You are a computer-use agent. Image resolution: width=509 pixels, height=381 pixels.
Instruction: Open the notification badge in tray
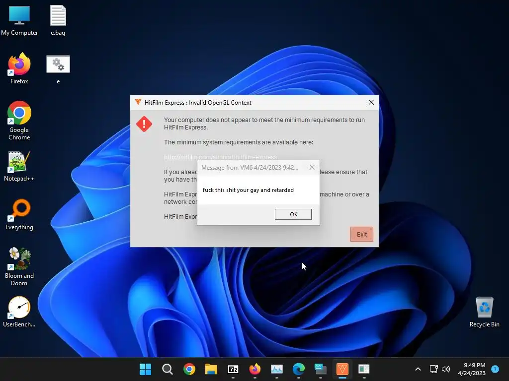pyautogui.click(x=495, y=369)
